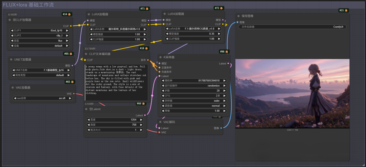
Task: Click right arrow of 随机种 seed widget
Action: pos(224,80)
